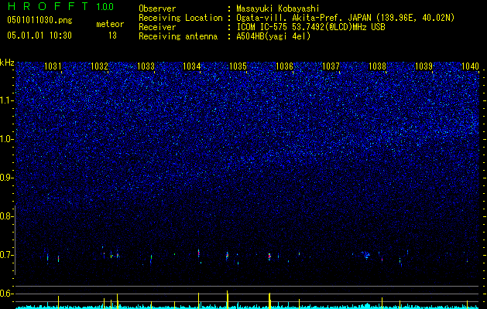Viewport: 487px width, 309px height.
Task: Click the 1032 time marker
Action: [x=99, y=66]
